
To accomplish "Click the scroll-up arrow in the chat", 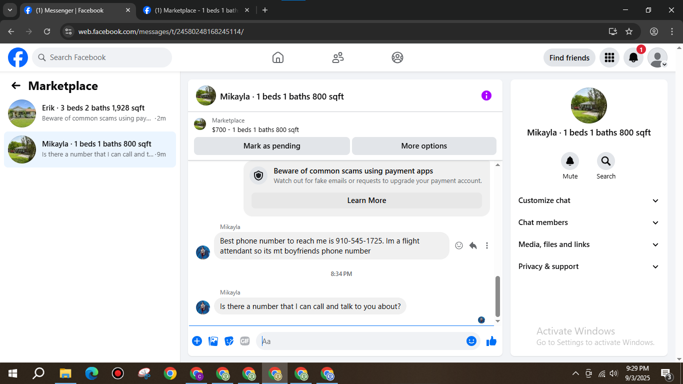I will tap(497, 164).
